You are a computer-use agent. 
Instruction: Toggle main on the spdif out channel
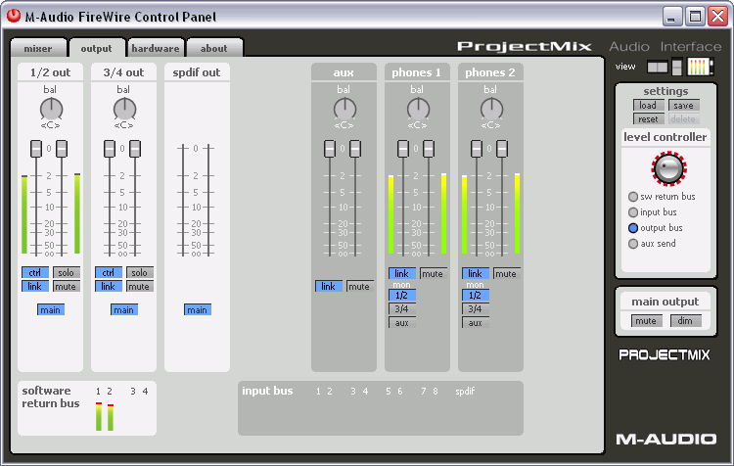pyautogui.click(x=198, y=309)
